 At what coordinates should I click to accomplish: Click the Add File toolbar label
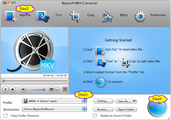[x=25, y=15]
